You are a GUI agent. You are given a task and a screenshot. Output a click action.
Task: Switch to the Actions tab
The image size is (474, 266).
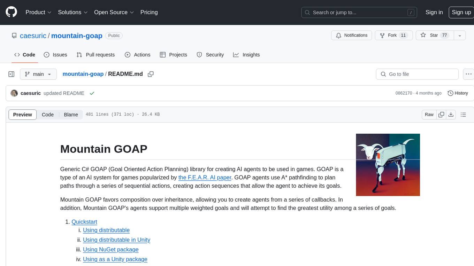tap(137, 55)
